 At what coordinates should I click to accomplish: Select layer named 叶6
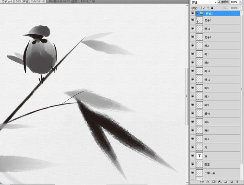point(218,122)
